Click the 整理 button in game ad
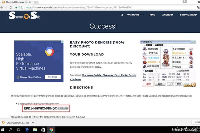The height and width of the screenshot is (133, 200). tap(179, 84)
